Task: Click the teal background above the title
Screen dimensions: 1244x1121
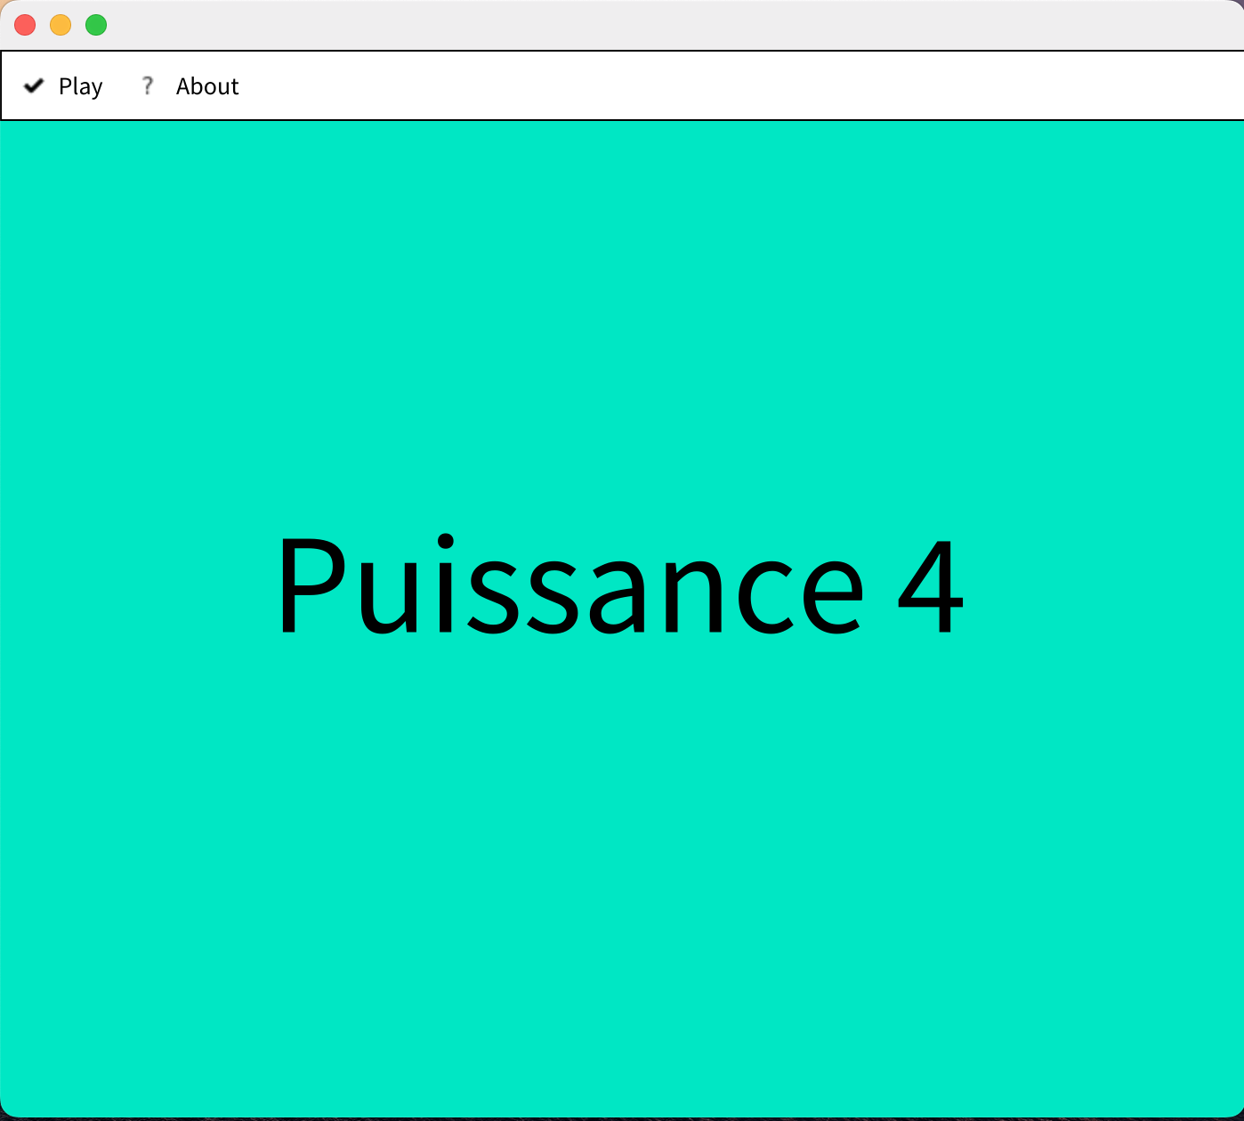Action: pyautogui.click(x=623, y=311)
